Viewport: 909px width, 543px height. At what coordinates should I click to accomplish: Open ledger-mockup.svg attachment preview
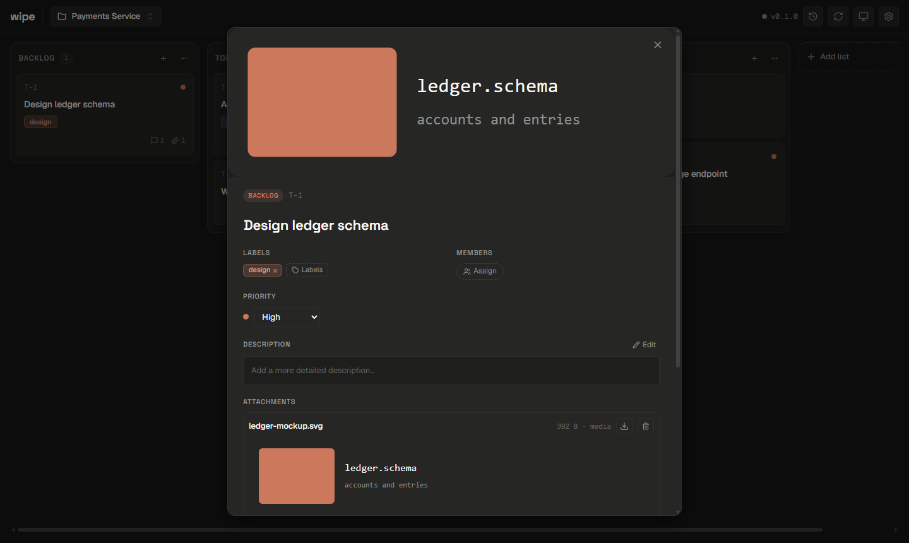(x=451, y=476)
